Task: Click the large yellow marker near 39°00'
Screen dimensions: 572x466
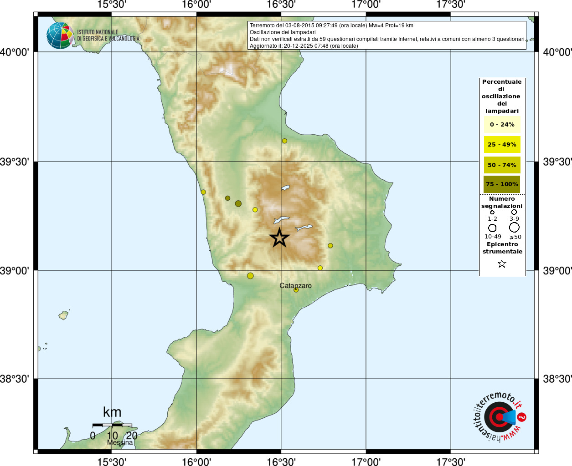Action: pyautogui.click(x=250, y=276)
